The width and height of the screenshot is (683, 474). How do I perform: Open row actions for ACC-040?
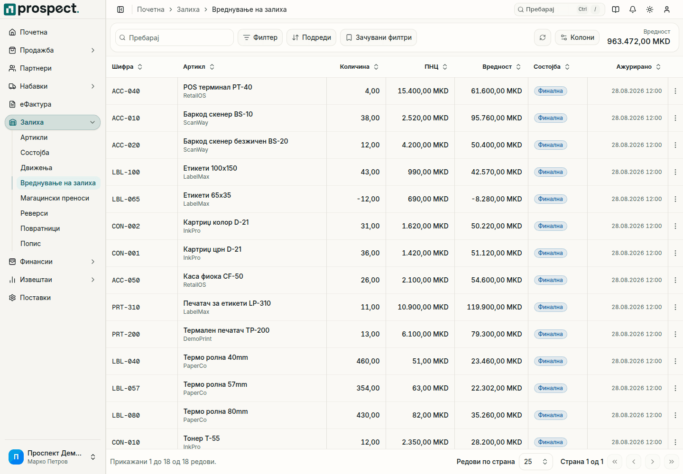point(675,91)
